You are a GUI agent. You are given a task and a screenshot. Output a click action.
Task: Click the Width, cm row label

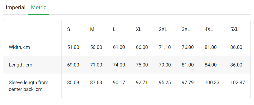pos(19,47)
